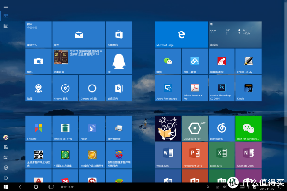This screenshot has width=287, height=191.
Task: Open the Maps tile
Action: [38, 88]
